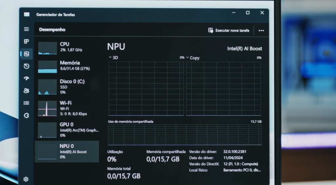Click the shared memory usage graph
Screen dimensions: 336x185
[x=185, y=135]
